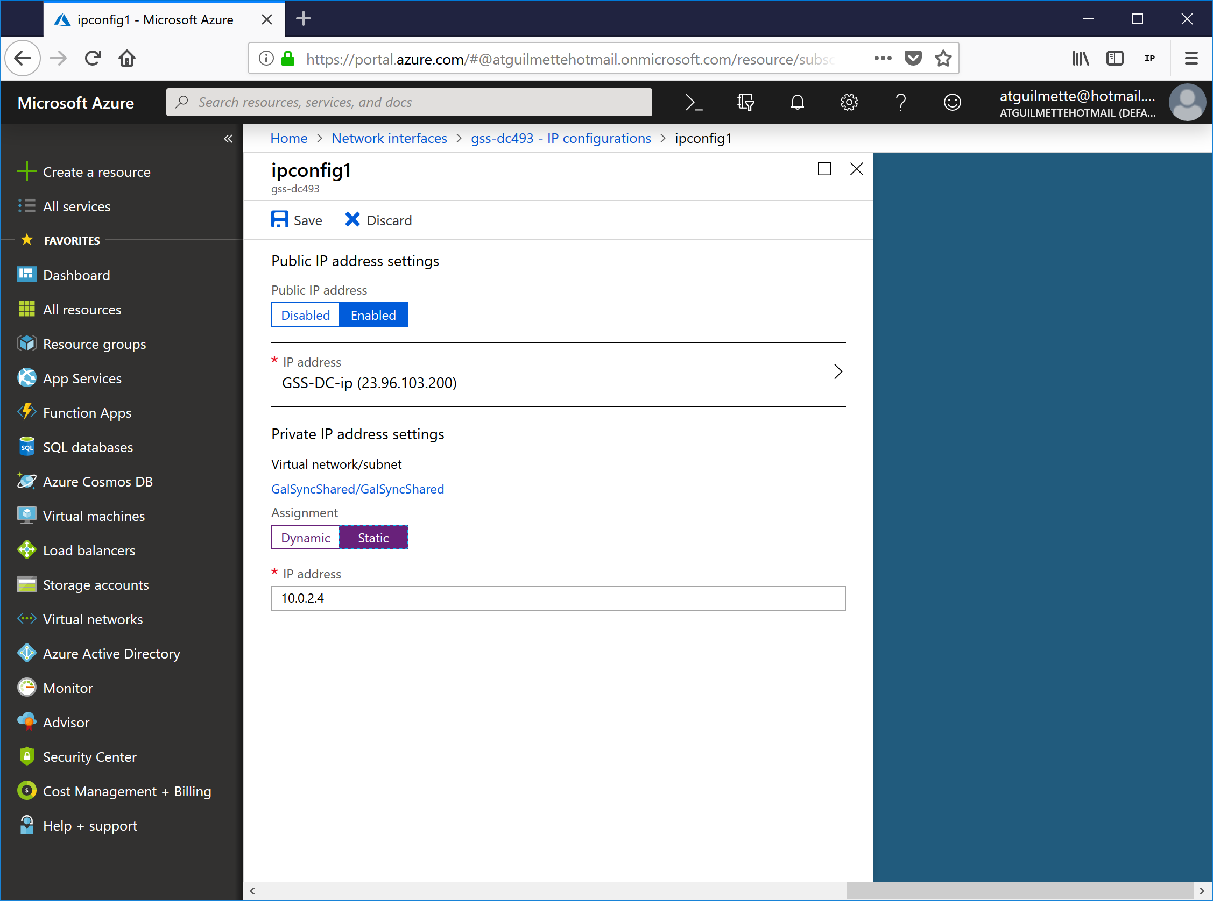Click the notifications bell icon
The image size is (1213, 901).
point(797,102)
